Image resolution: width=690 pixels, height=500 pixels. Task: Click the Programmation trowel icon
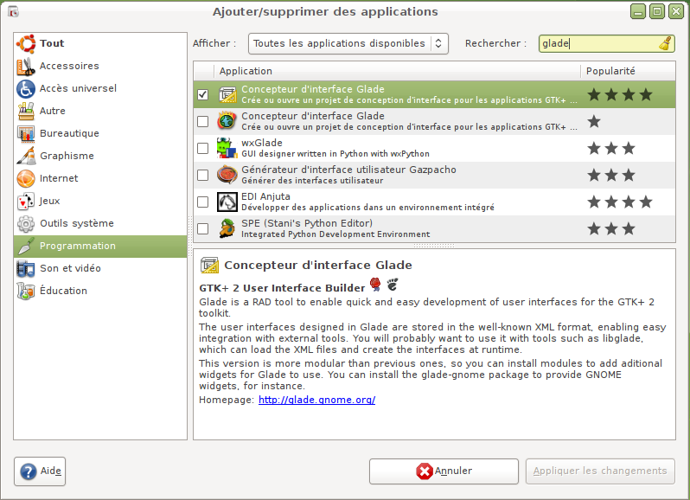click(x=26, y=246)
